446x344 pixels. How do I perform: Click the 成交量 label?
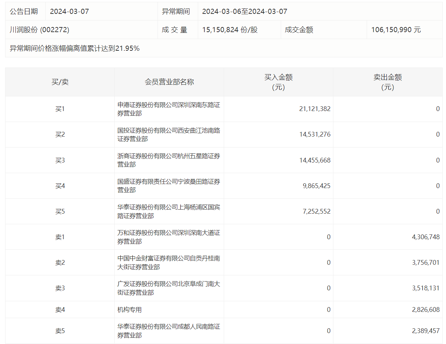point(175,30)
